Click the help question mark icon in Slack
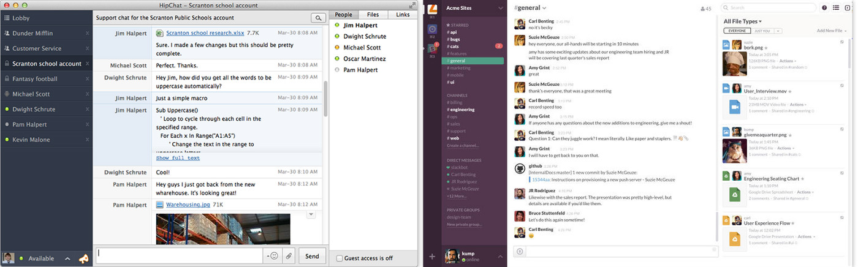858x267 pixels. (824, 8)
